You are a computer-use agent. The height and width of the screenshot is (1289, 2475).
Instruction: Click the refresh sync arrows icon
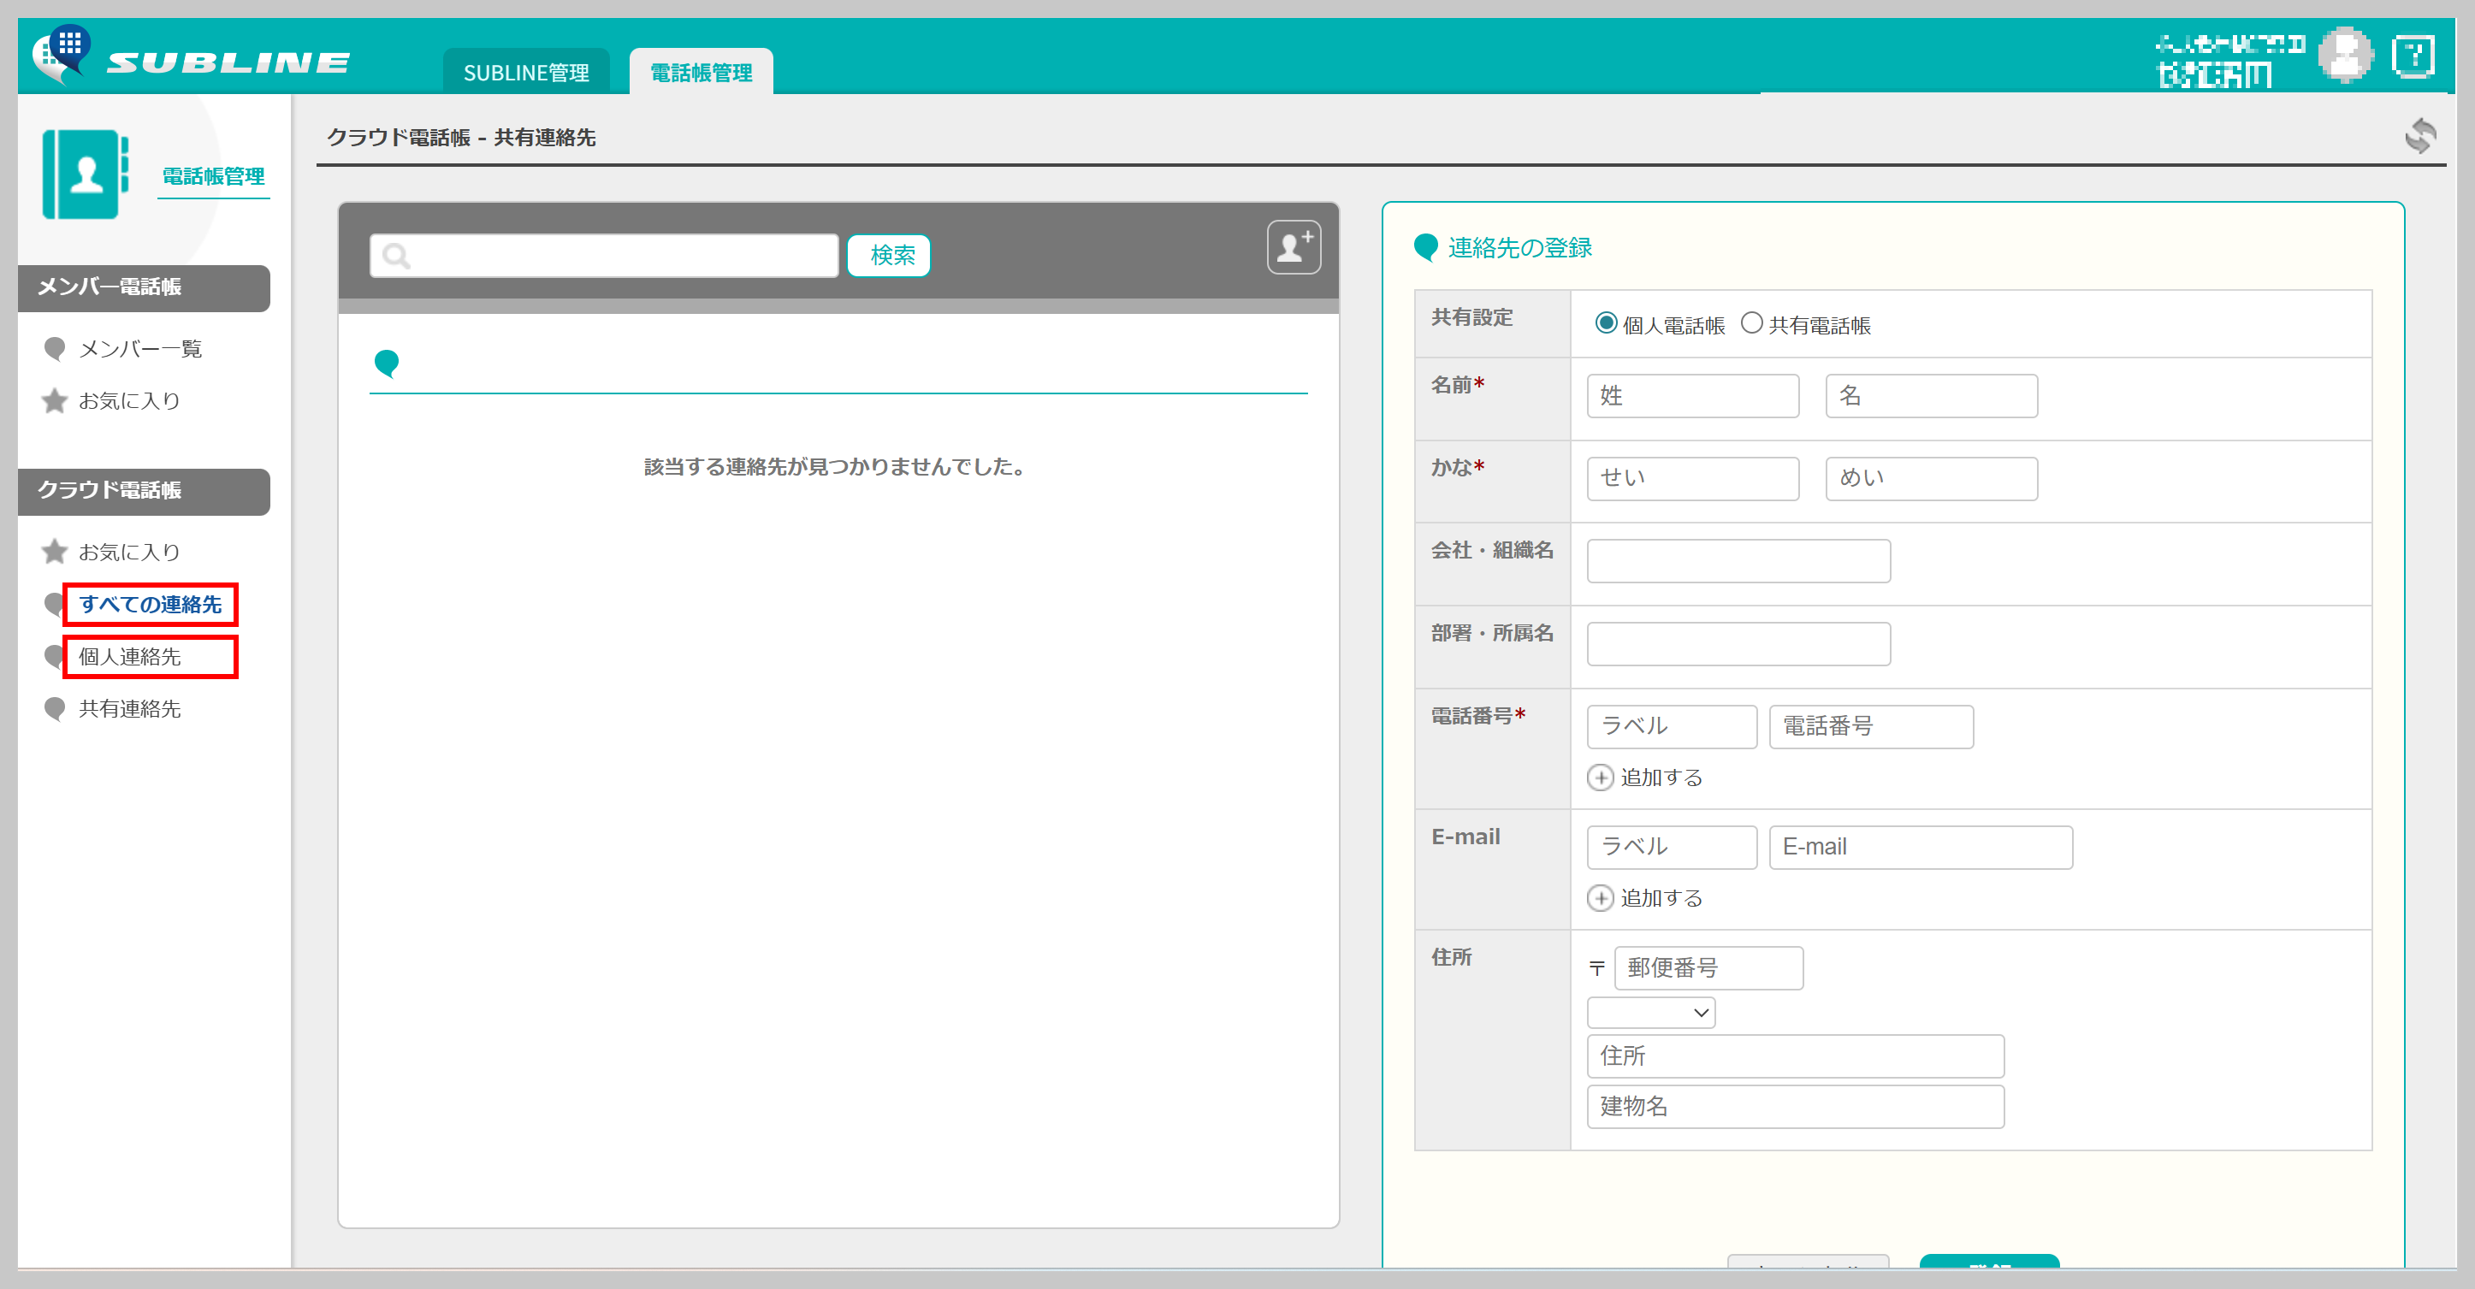(x=2419, y=136)
